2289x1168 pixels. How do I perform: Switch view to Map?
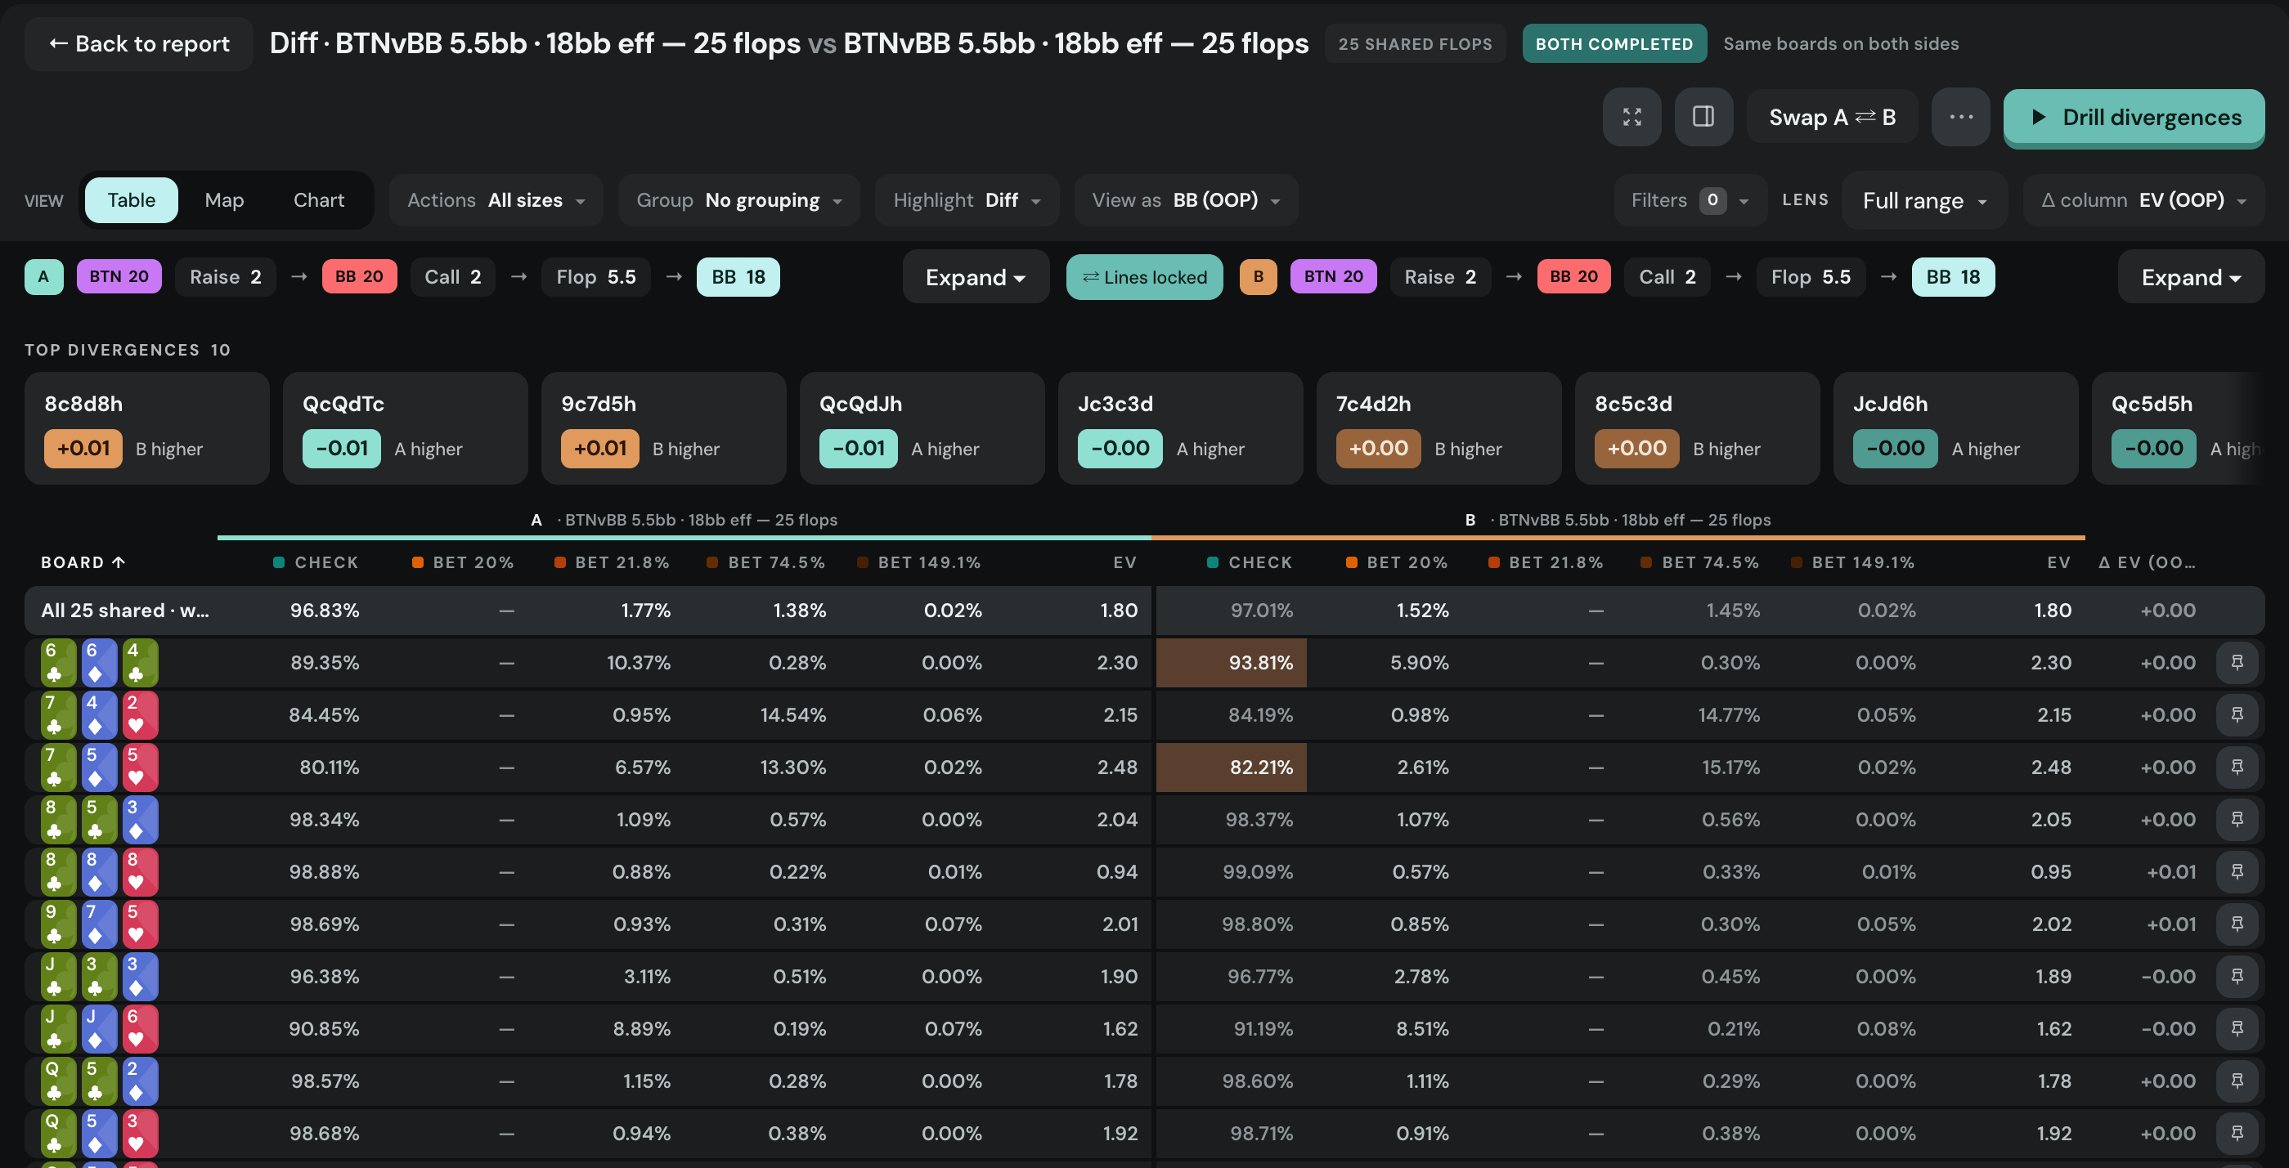point(224,201)
